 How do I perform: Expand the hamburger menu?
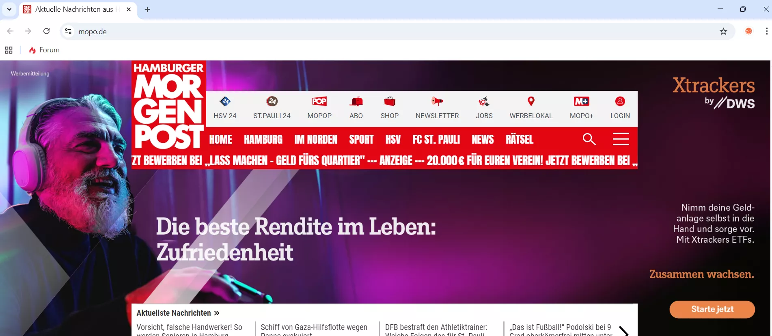[621, 139]
